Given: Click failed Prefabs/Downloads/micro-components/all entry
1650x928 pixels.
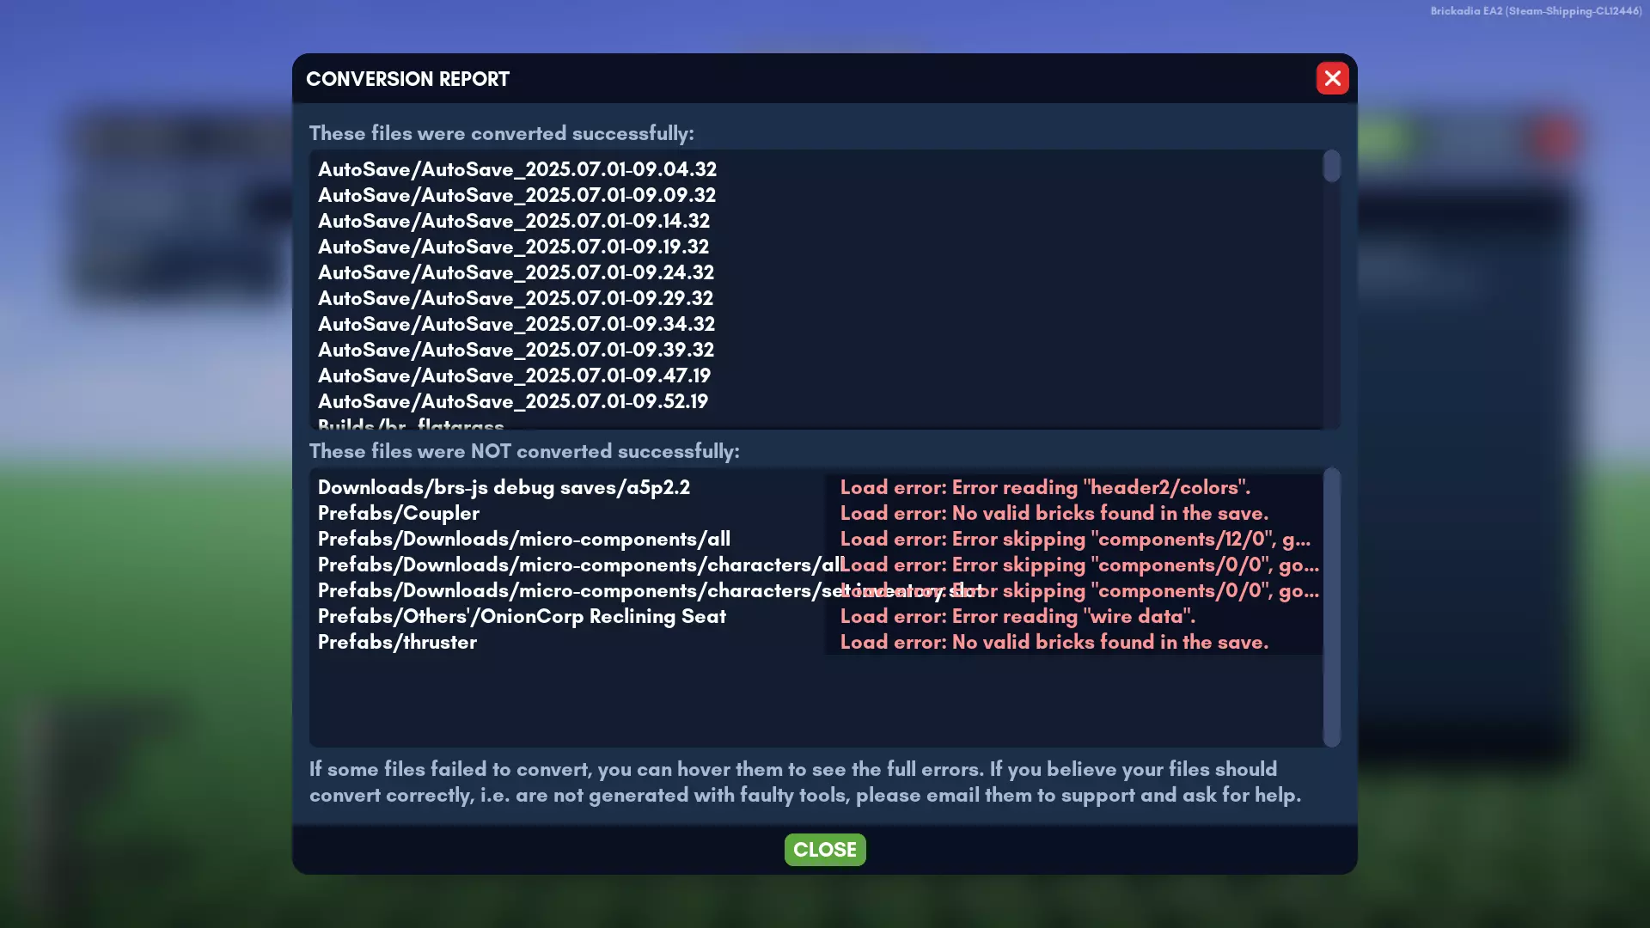Looking at the screenshot, I should (523, 539).
